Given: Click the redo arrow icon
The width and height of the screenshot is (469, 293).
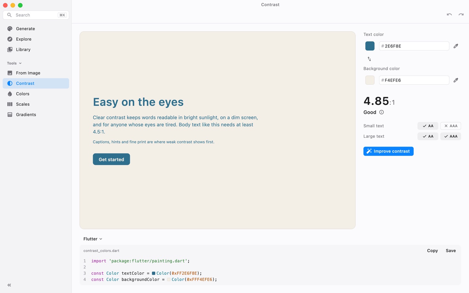Looking at the screenshot, I should pos(461,15).
